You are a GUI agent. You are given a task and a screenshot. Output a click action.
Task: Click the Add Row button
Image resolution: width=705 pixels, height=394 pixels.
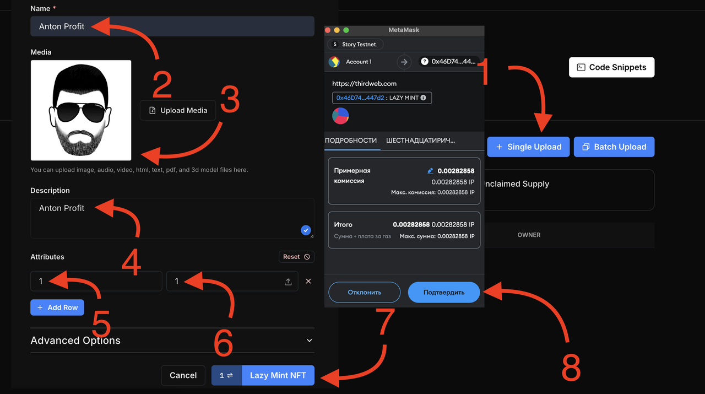tap(57, 307)
